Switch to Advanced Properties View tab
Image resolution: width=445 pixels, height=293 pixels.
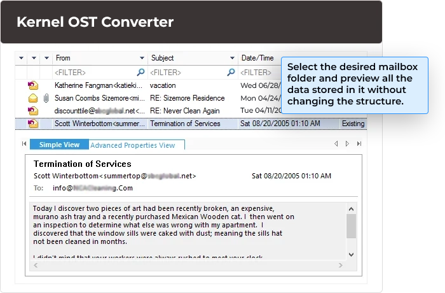tap(137, 145)
